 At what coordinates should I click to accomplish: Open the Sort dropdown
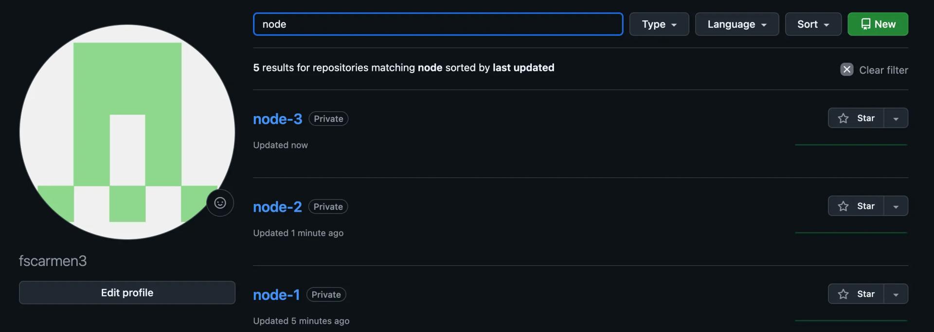[813, 24]
